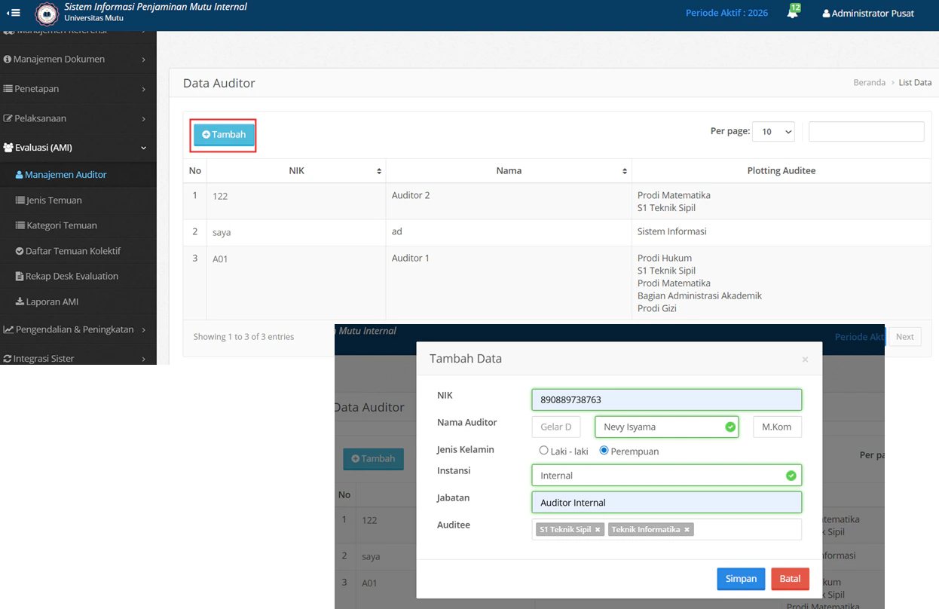Open Daftar Temuan Kolektif

coord(78,251)
